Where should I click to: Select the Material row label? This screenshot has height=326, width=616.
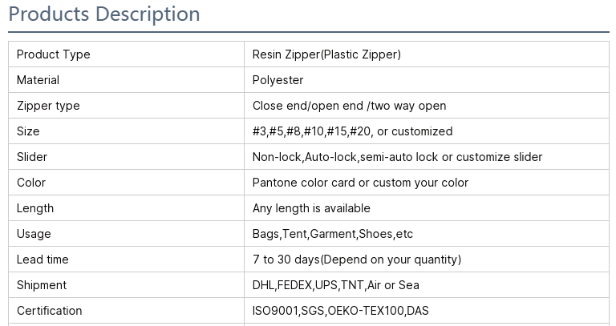click(38, 80)
